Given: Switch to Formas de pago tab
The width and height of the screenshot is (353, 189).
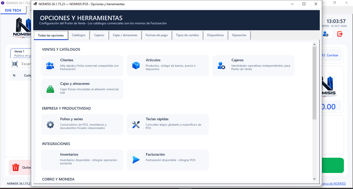Looking at the screenshot, I should tap(157, 35).
